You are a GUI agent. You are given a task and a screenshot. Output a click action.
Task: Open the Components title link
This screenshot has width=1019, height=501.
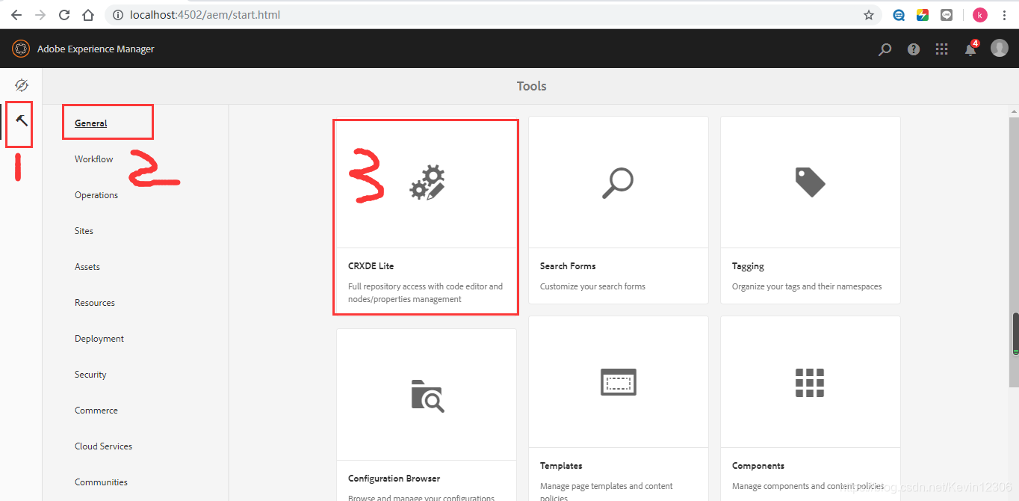tap(758, 466)
